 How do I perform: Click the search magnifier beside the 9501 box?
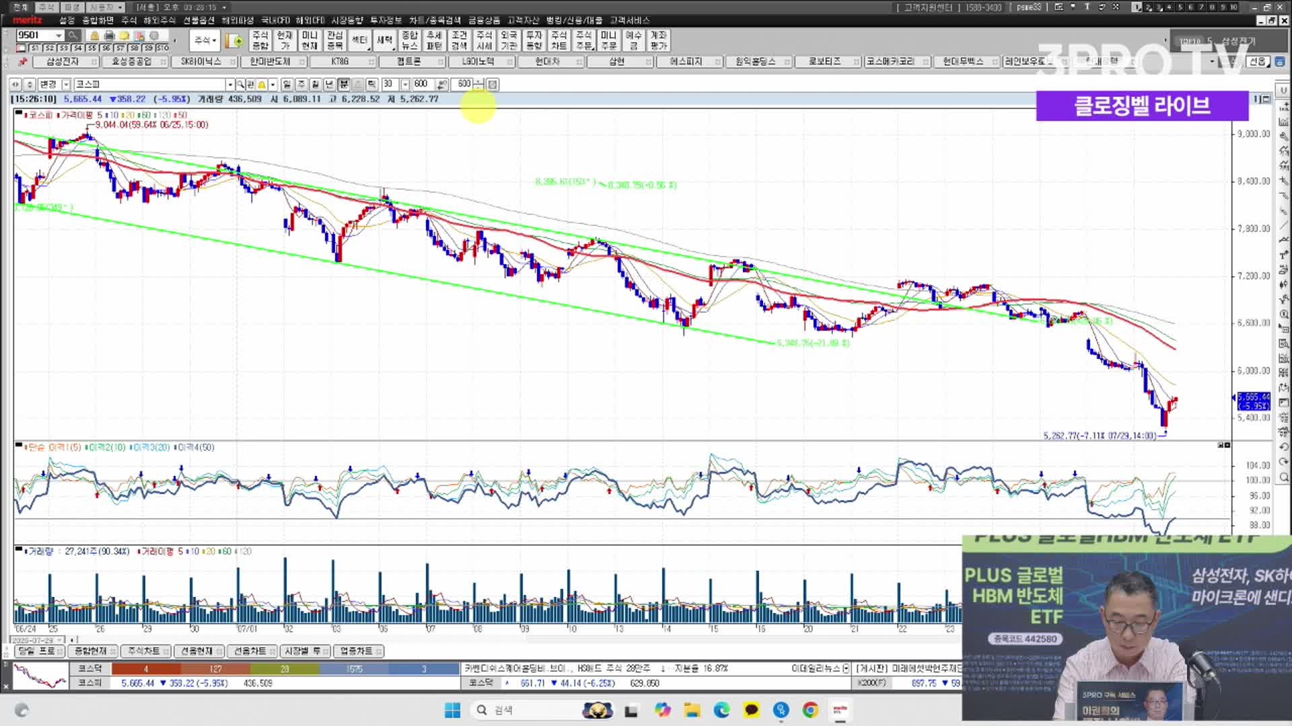(73, 35)
